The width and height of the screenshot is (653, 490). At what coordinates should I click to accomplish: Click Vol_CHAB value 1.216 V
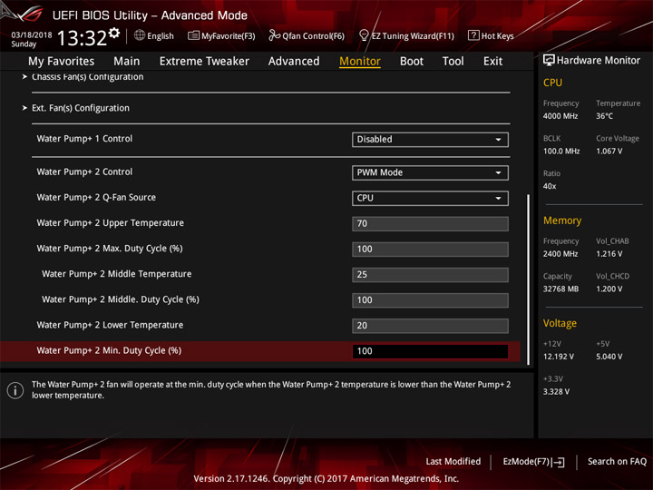[609, 254]
